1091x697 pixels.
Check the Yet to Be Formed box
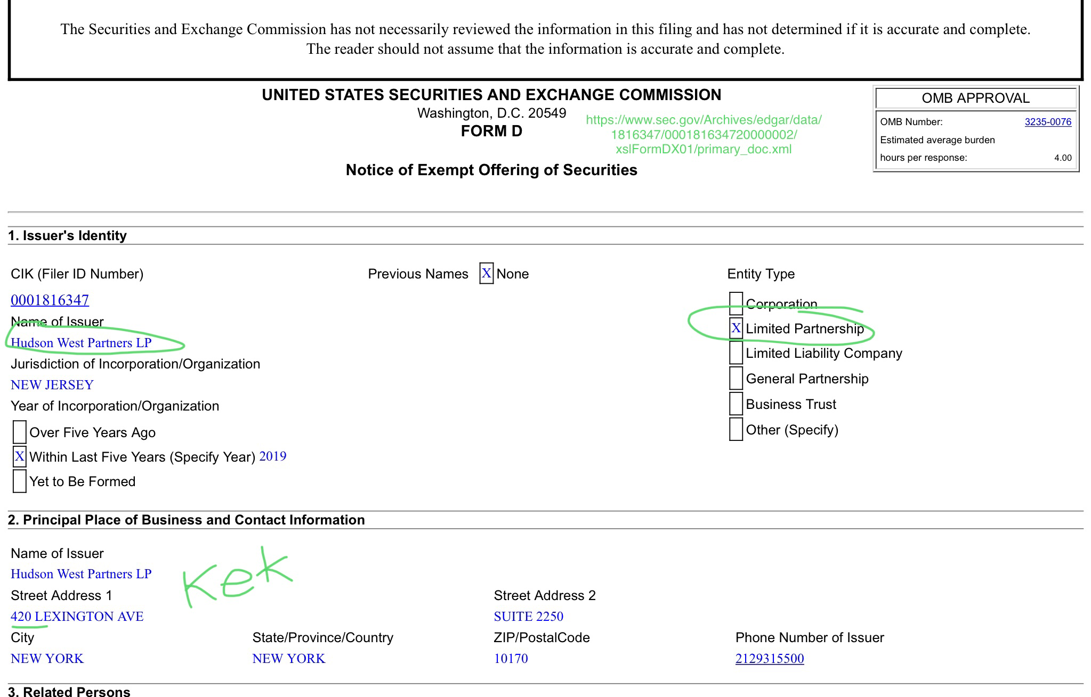click(19, 481)
